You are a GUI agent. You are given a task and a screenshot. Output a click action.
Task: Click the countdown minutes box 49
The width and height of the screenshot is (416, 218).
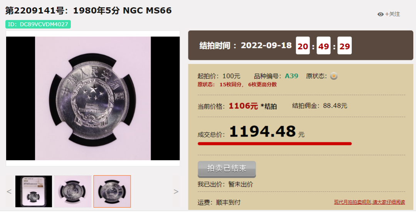click(324, 46)
